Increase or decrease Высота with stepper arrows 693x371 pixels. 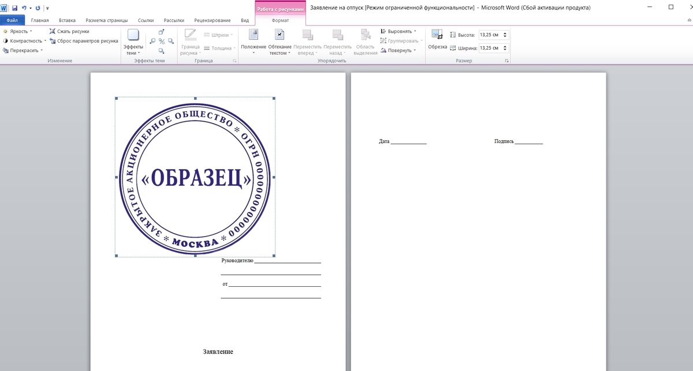(x=506, y=35)
